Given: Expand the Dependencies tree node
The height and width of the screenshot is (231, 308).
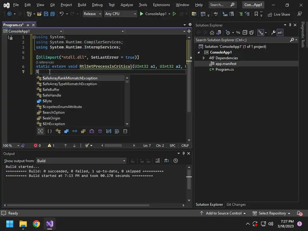Looking at the screenshot, I should tap(204, 58).
